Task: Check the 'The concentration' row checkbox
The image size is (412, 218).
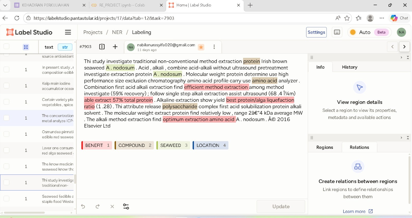Action: [6, 118]
